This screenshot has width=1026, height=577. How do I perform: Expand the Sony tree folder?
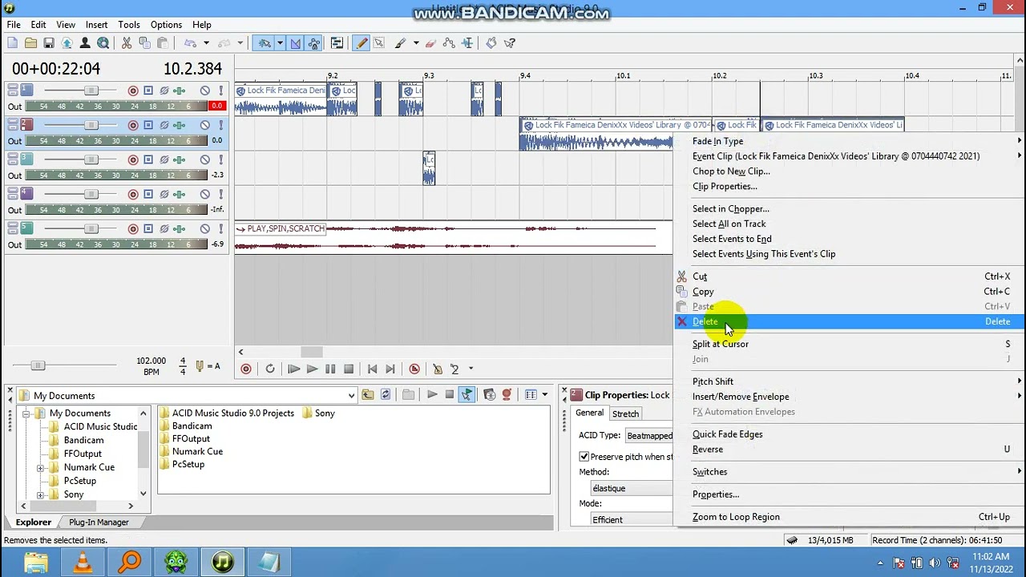tap(40, 494)
